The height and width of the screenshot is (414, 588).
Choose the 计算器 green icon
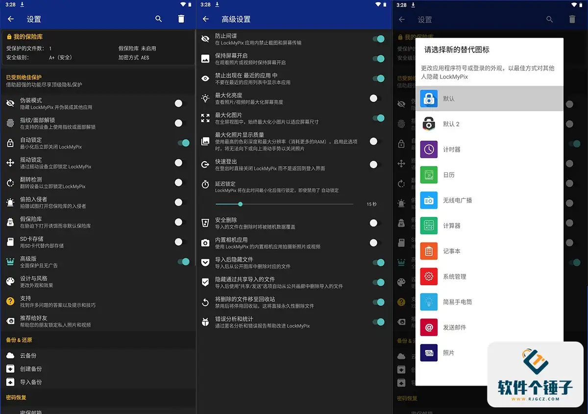pyautogui.click(x=429, y=226)
